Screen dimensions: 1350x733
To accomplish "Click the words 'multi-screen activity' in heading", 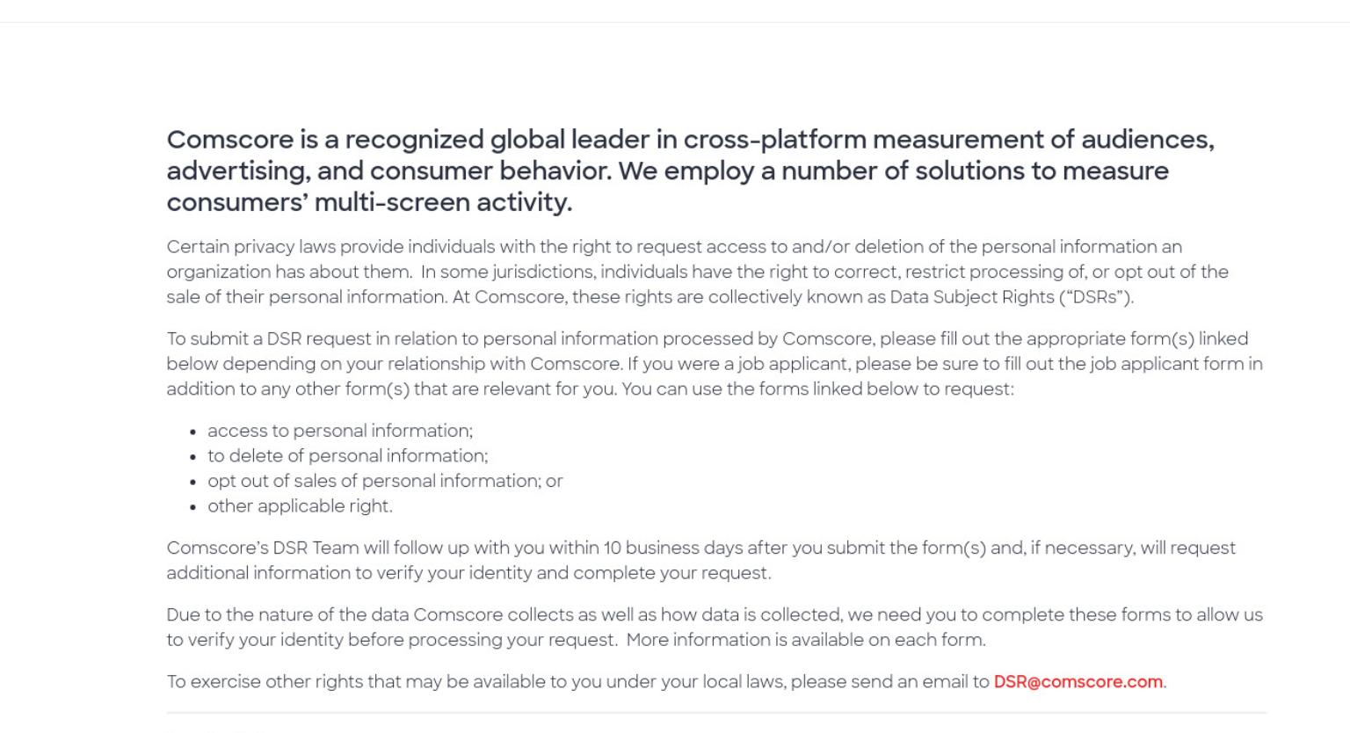I will 443,202.
